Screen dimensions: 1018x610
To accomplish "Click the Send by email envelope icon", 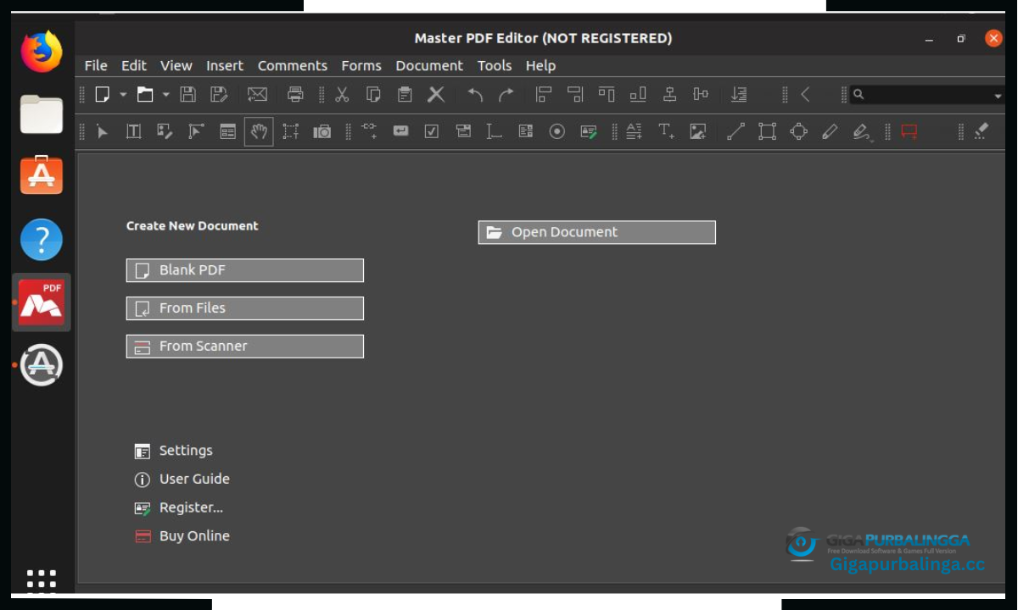I will pos(257,94).
